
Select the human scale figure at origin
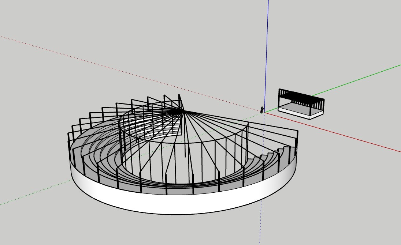click(262, 109)
